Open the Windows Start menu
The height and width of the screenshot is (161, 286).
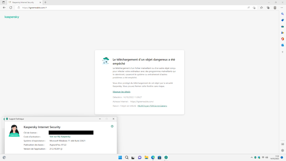tap(120, 158)
